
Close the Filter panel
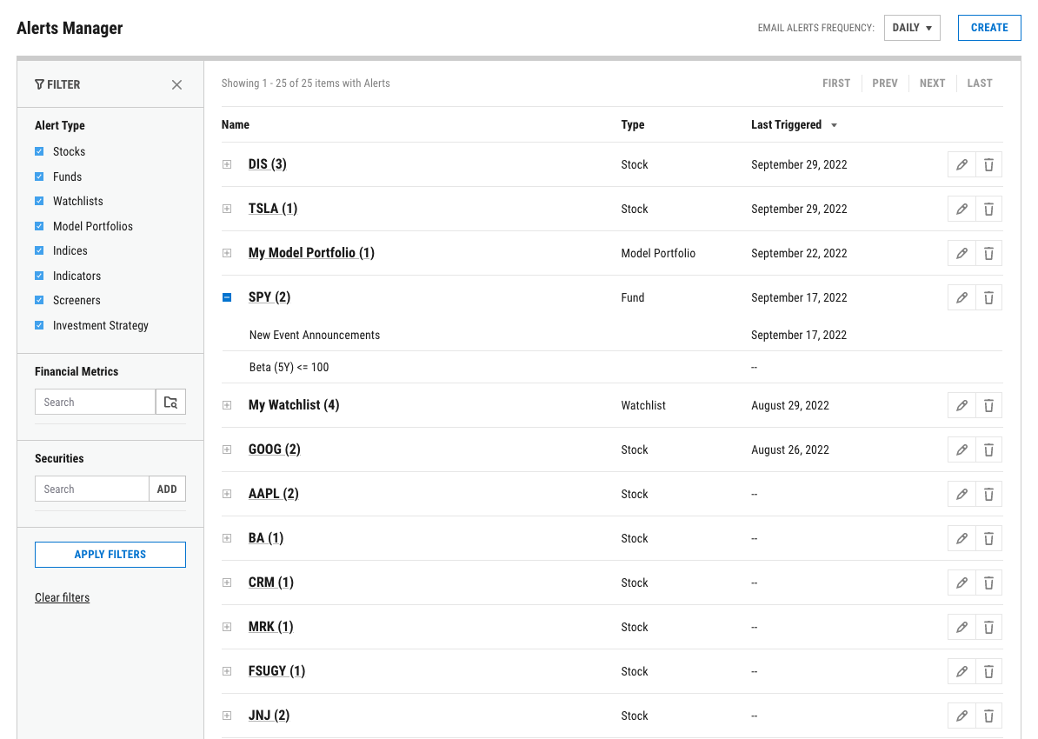(x=176, y=84)
